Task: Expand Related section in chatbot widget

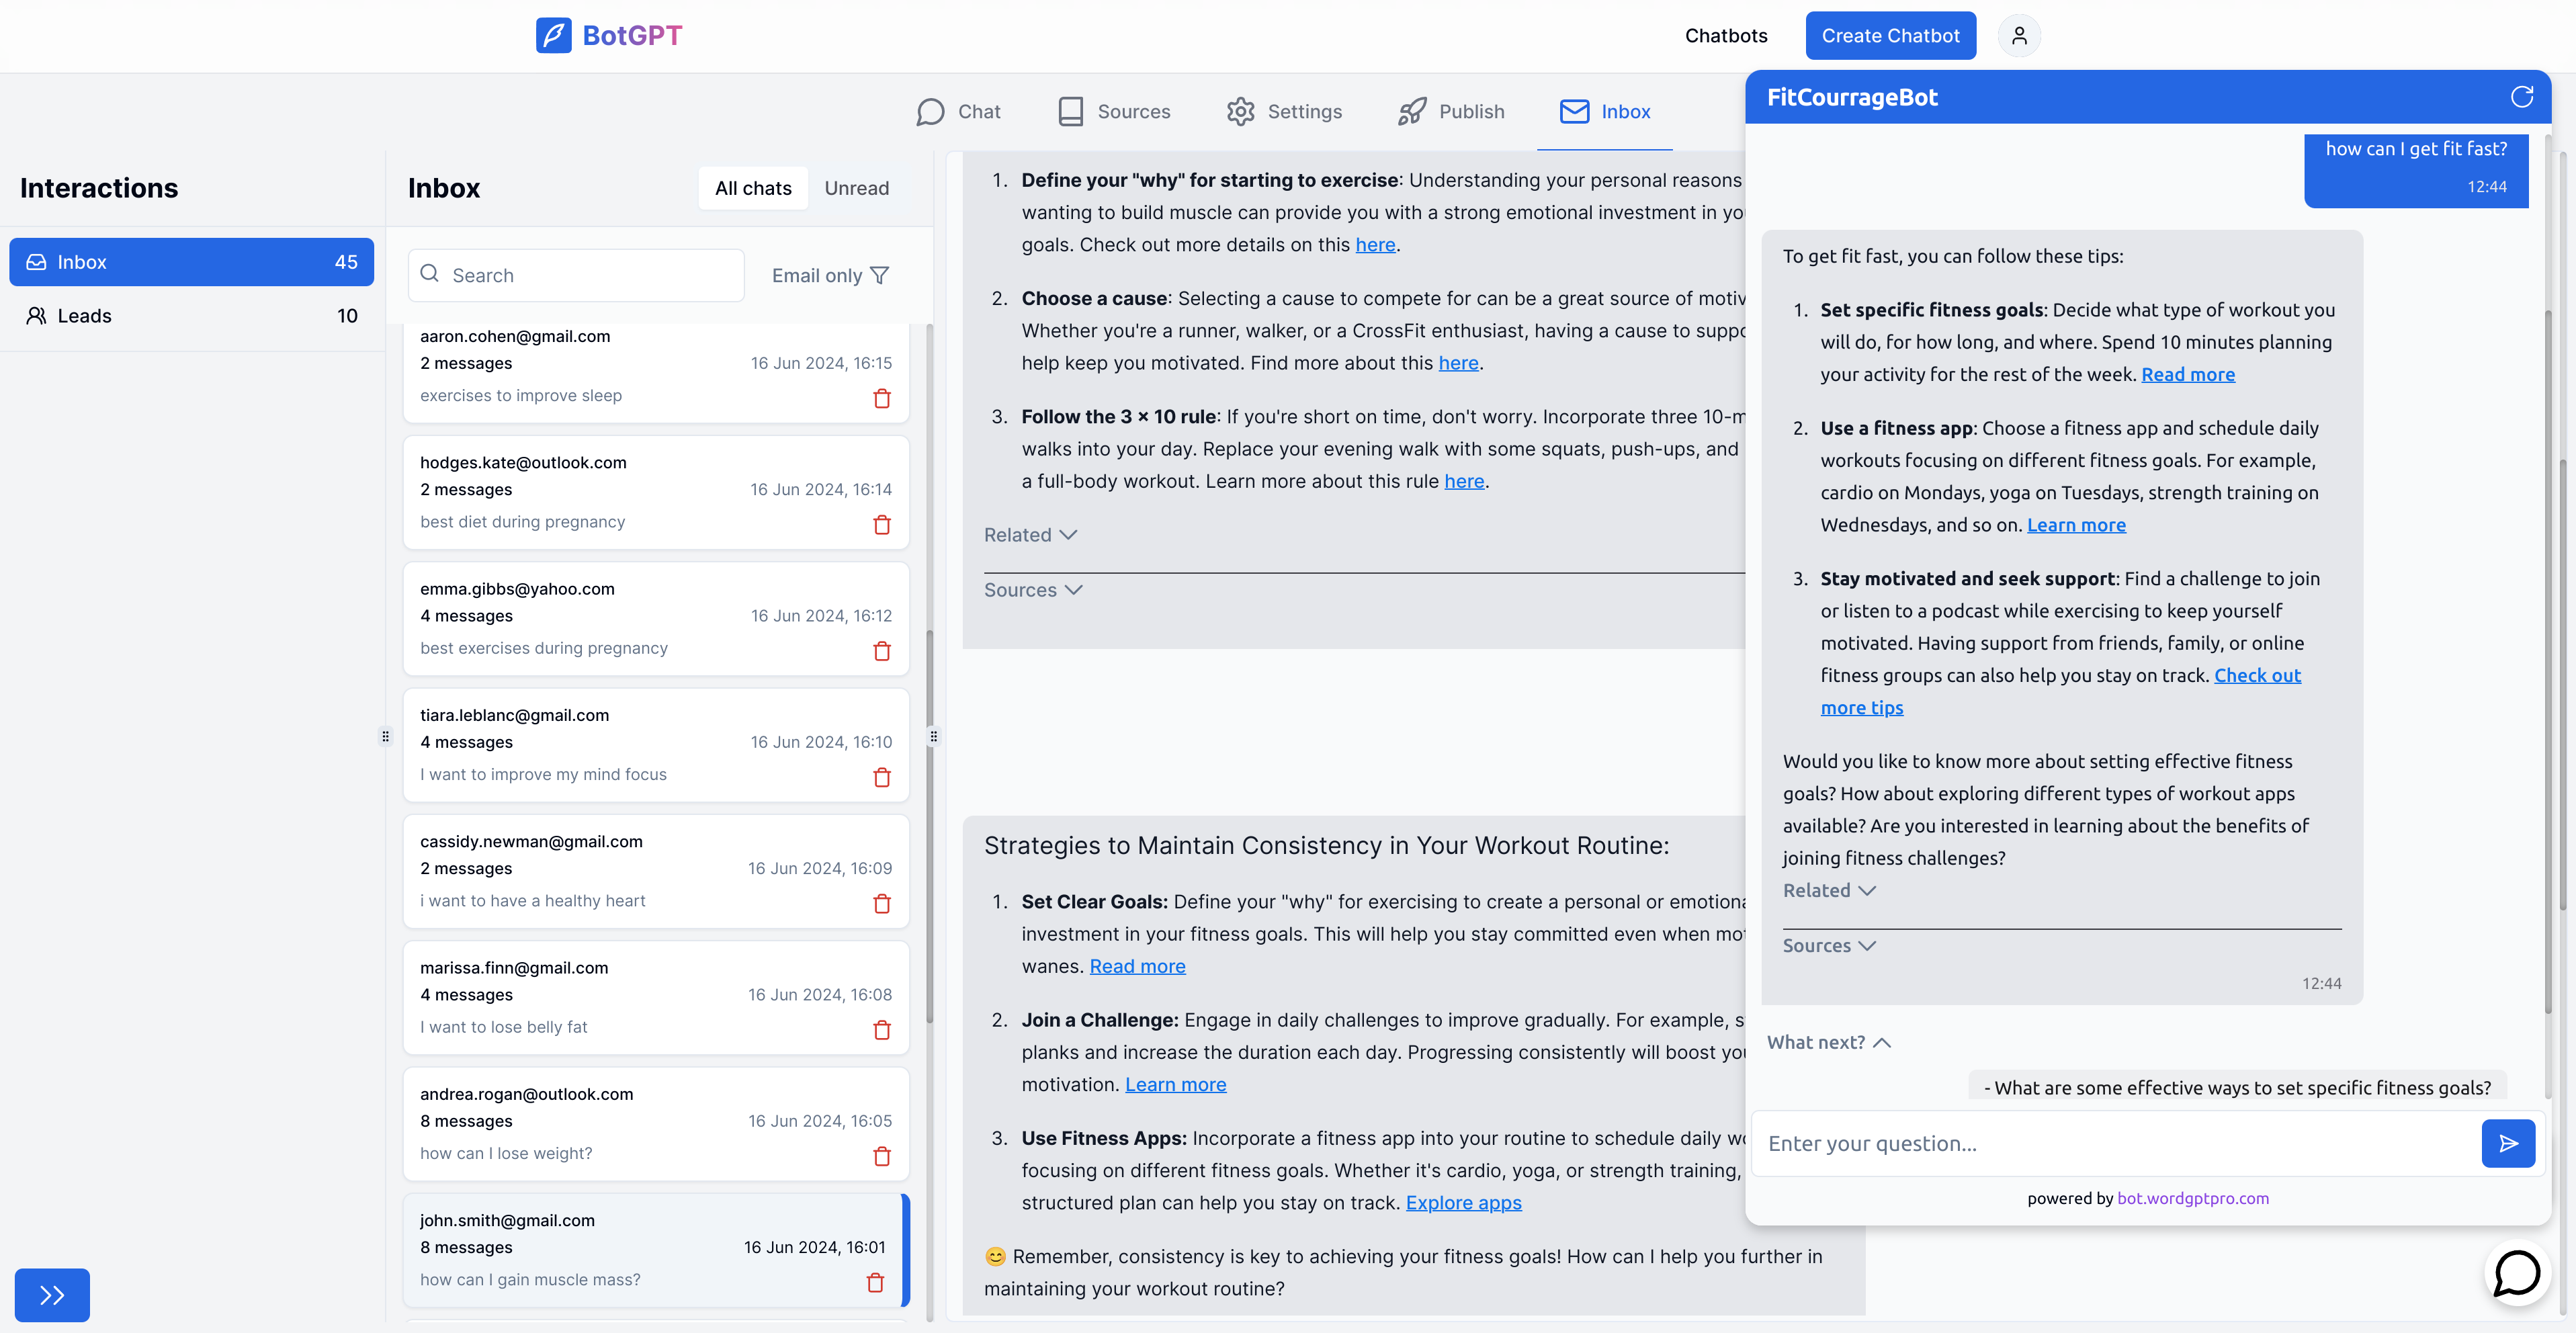Action: point(1828,890)
